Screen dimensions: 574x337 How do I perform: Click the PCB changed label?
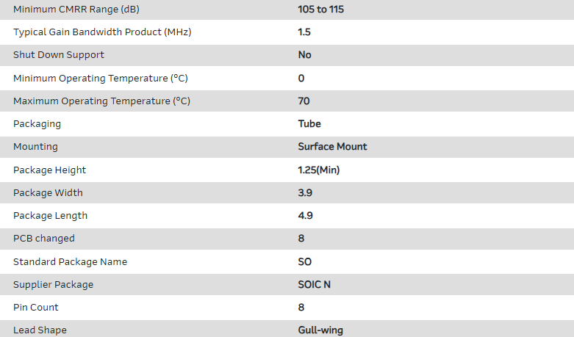click(x=44, y=238)
